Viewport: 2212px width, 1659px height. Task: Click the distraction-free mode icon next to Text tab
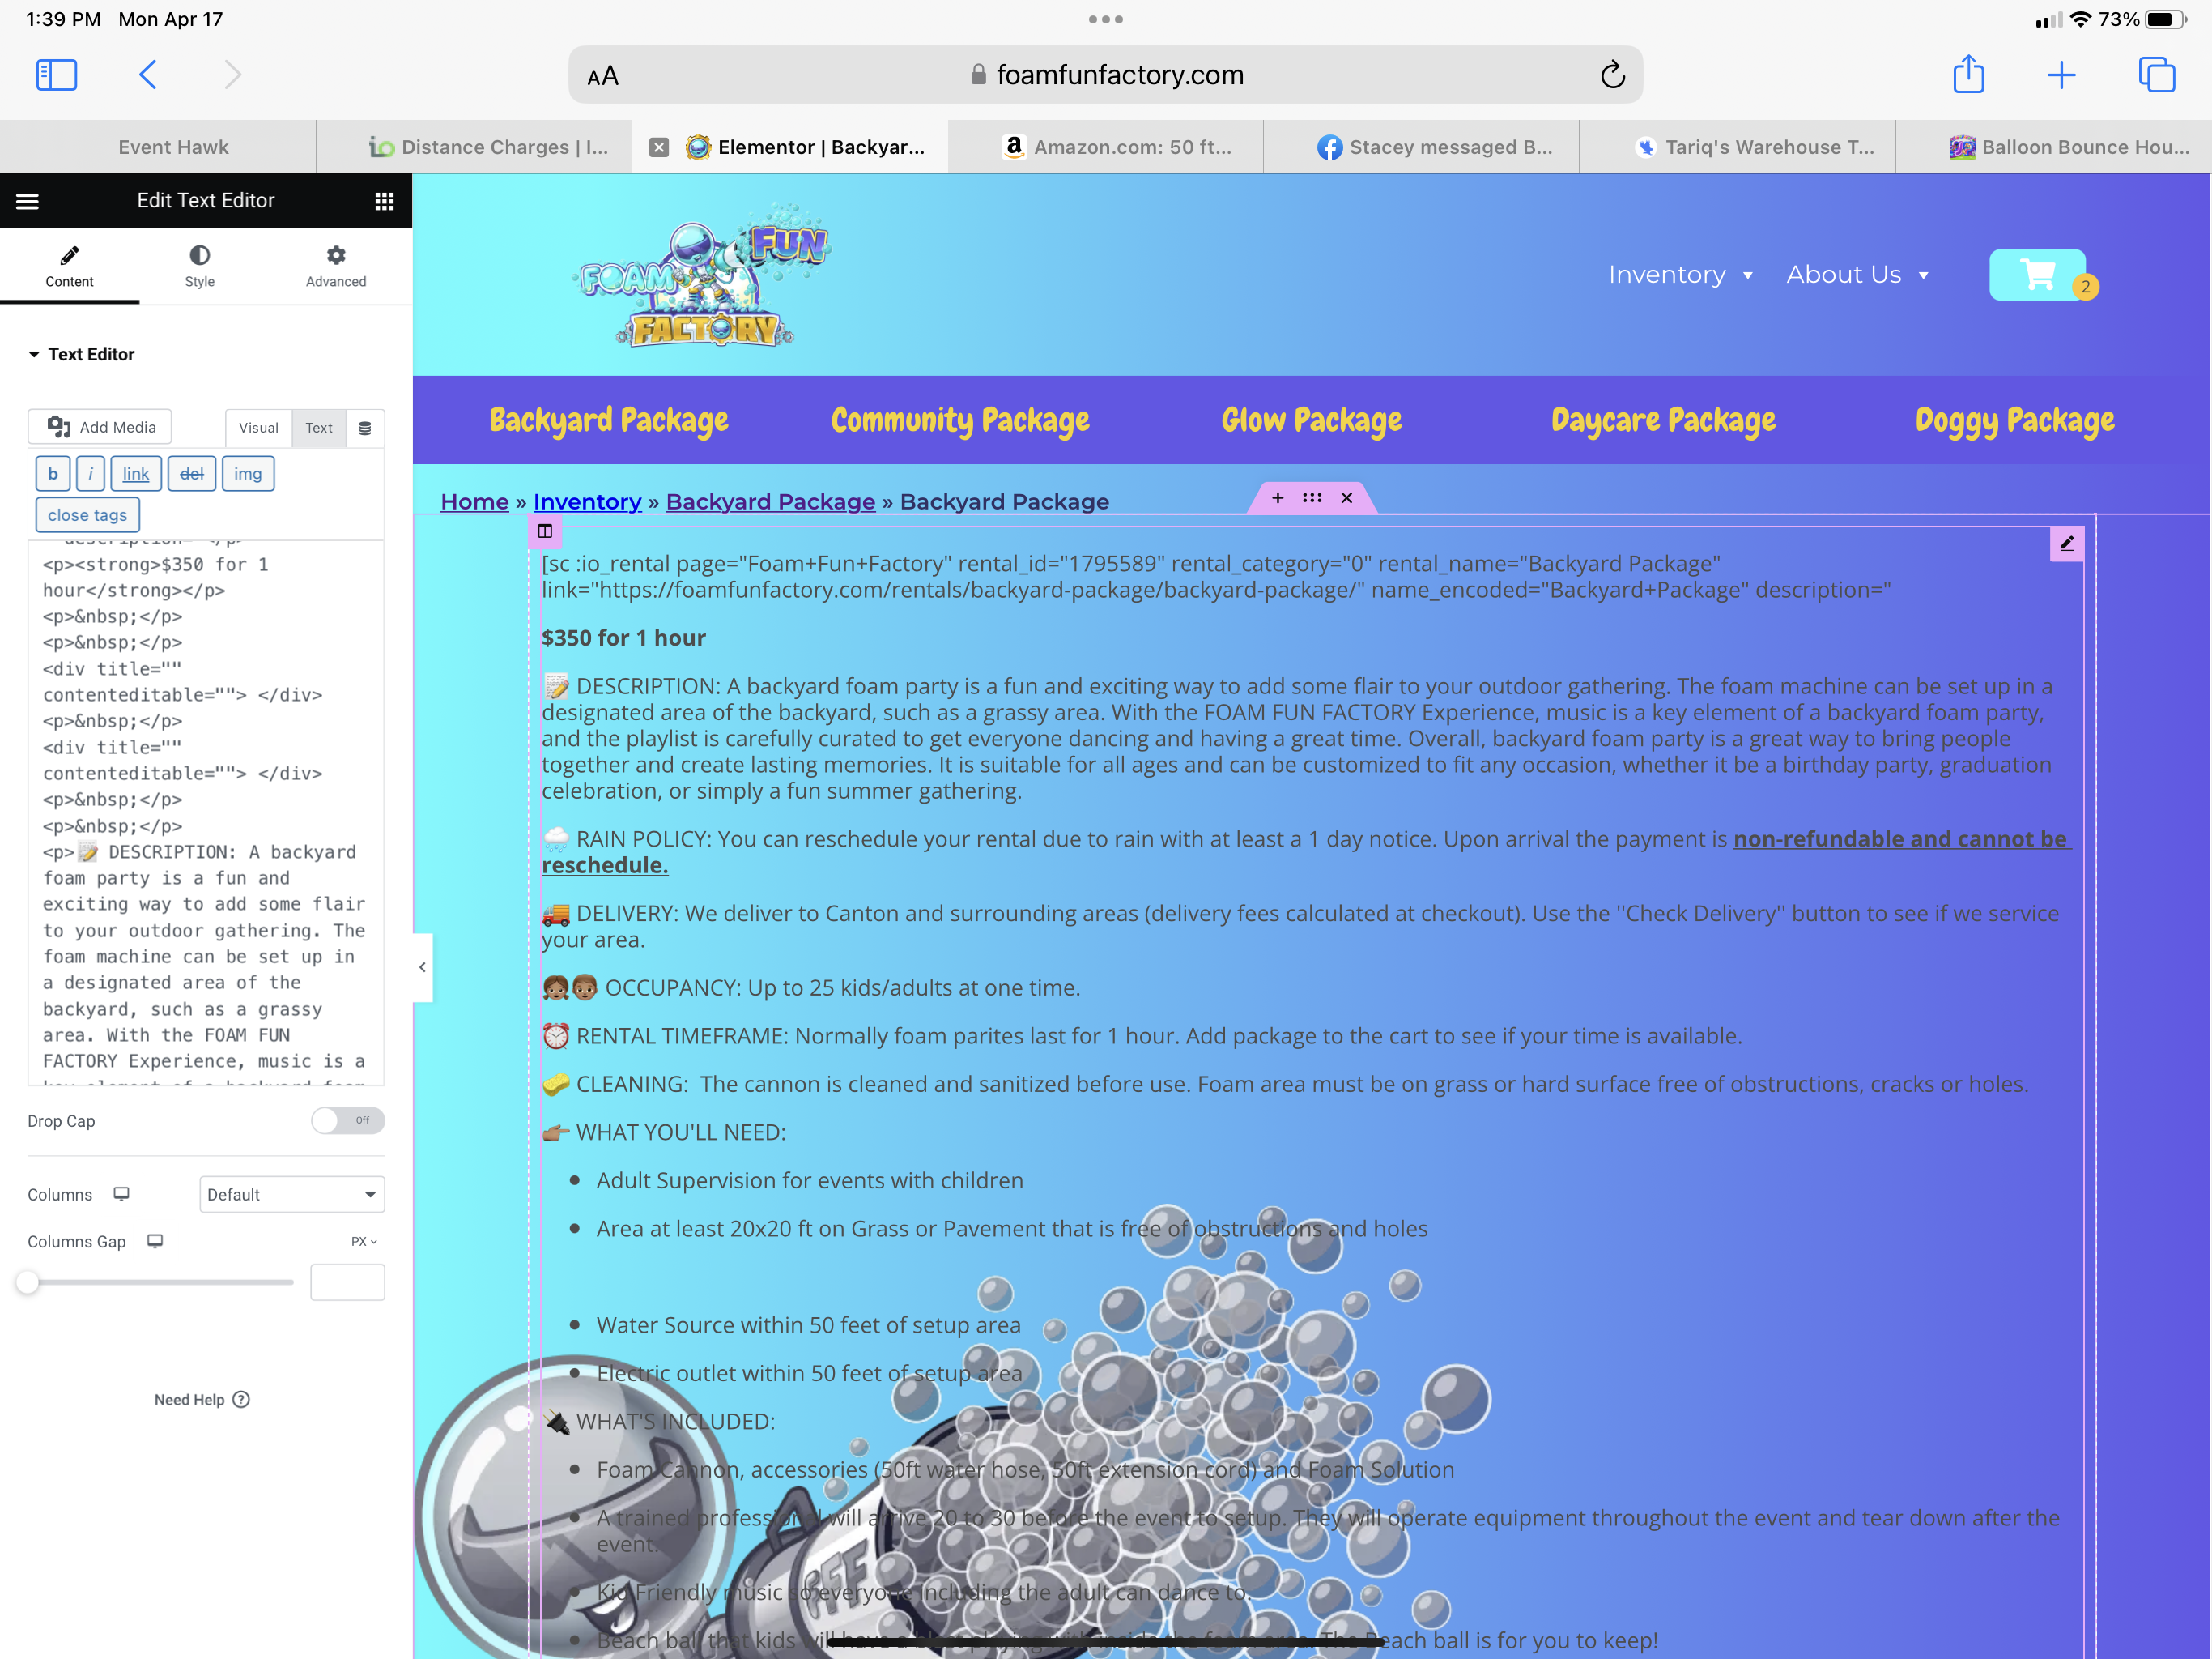pos(365,429)
